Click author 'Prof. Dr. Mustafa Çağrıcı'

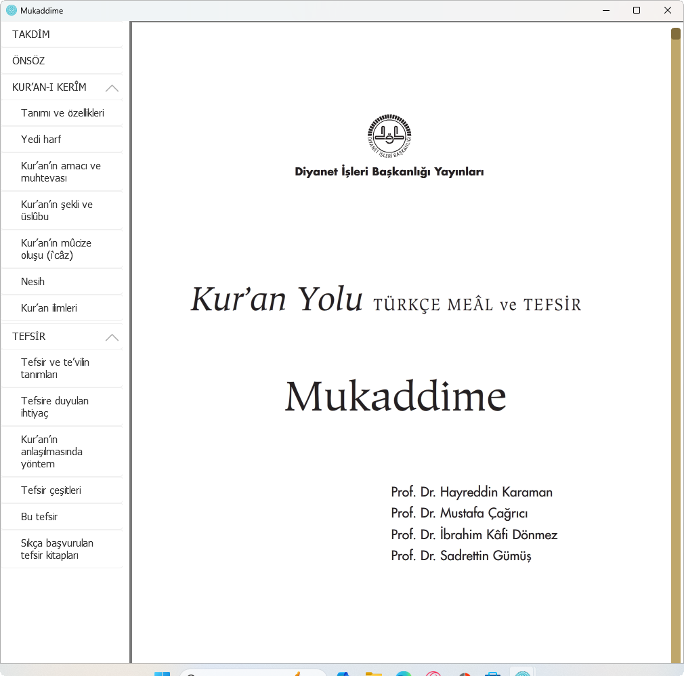click(459, 513)
